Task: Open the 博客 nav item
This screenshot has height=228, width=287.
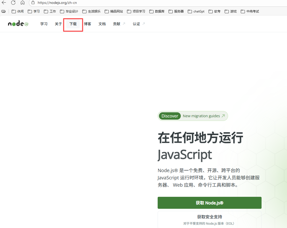Action: [x=88, y=24]
